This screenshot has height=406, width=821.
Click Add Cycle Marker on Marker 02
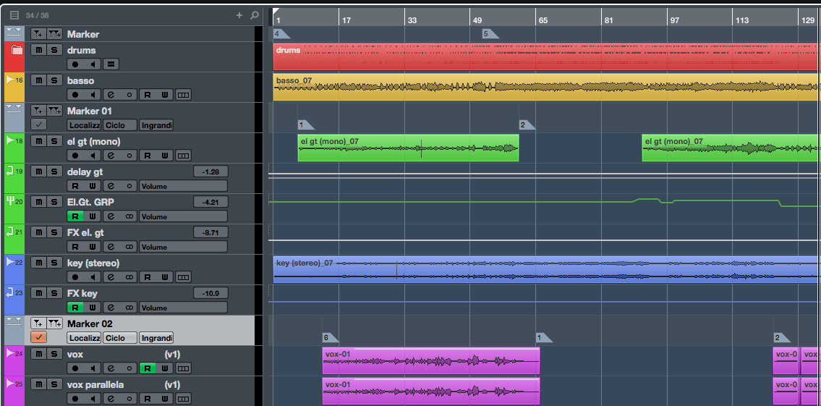[54, 323]
